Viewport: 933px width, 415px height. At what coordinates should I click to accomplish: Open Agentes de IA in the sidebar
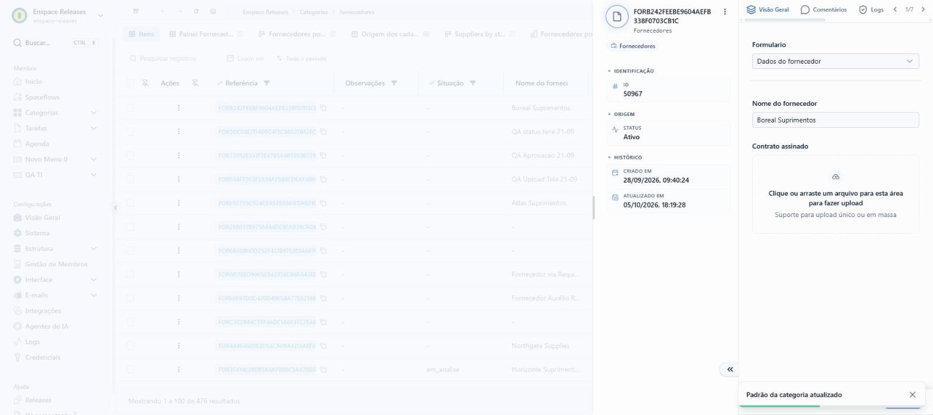(46, 326)
